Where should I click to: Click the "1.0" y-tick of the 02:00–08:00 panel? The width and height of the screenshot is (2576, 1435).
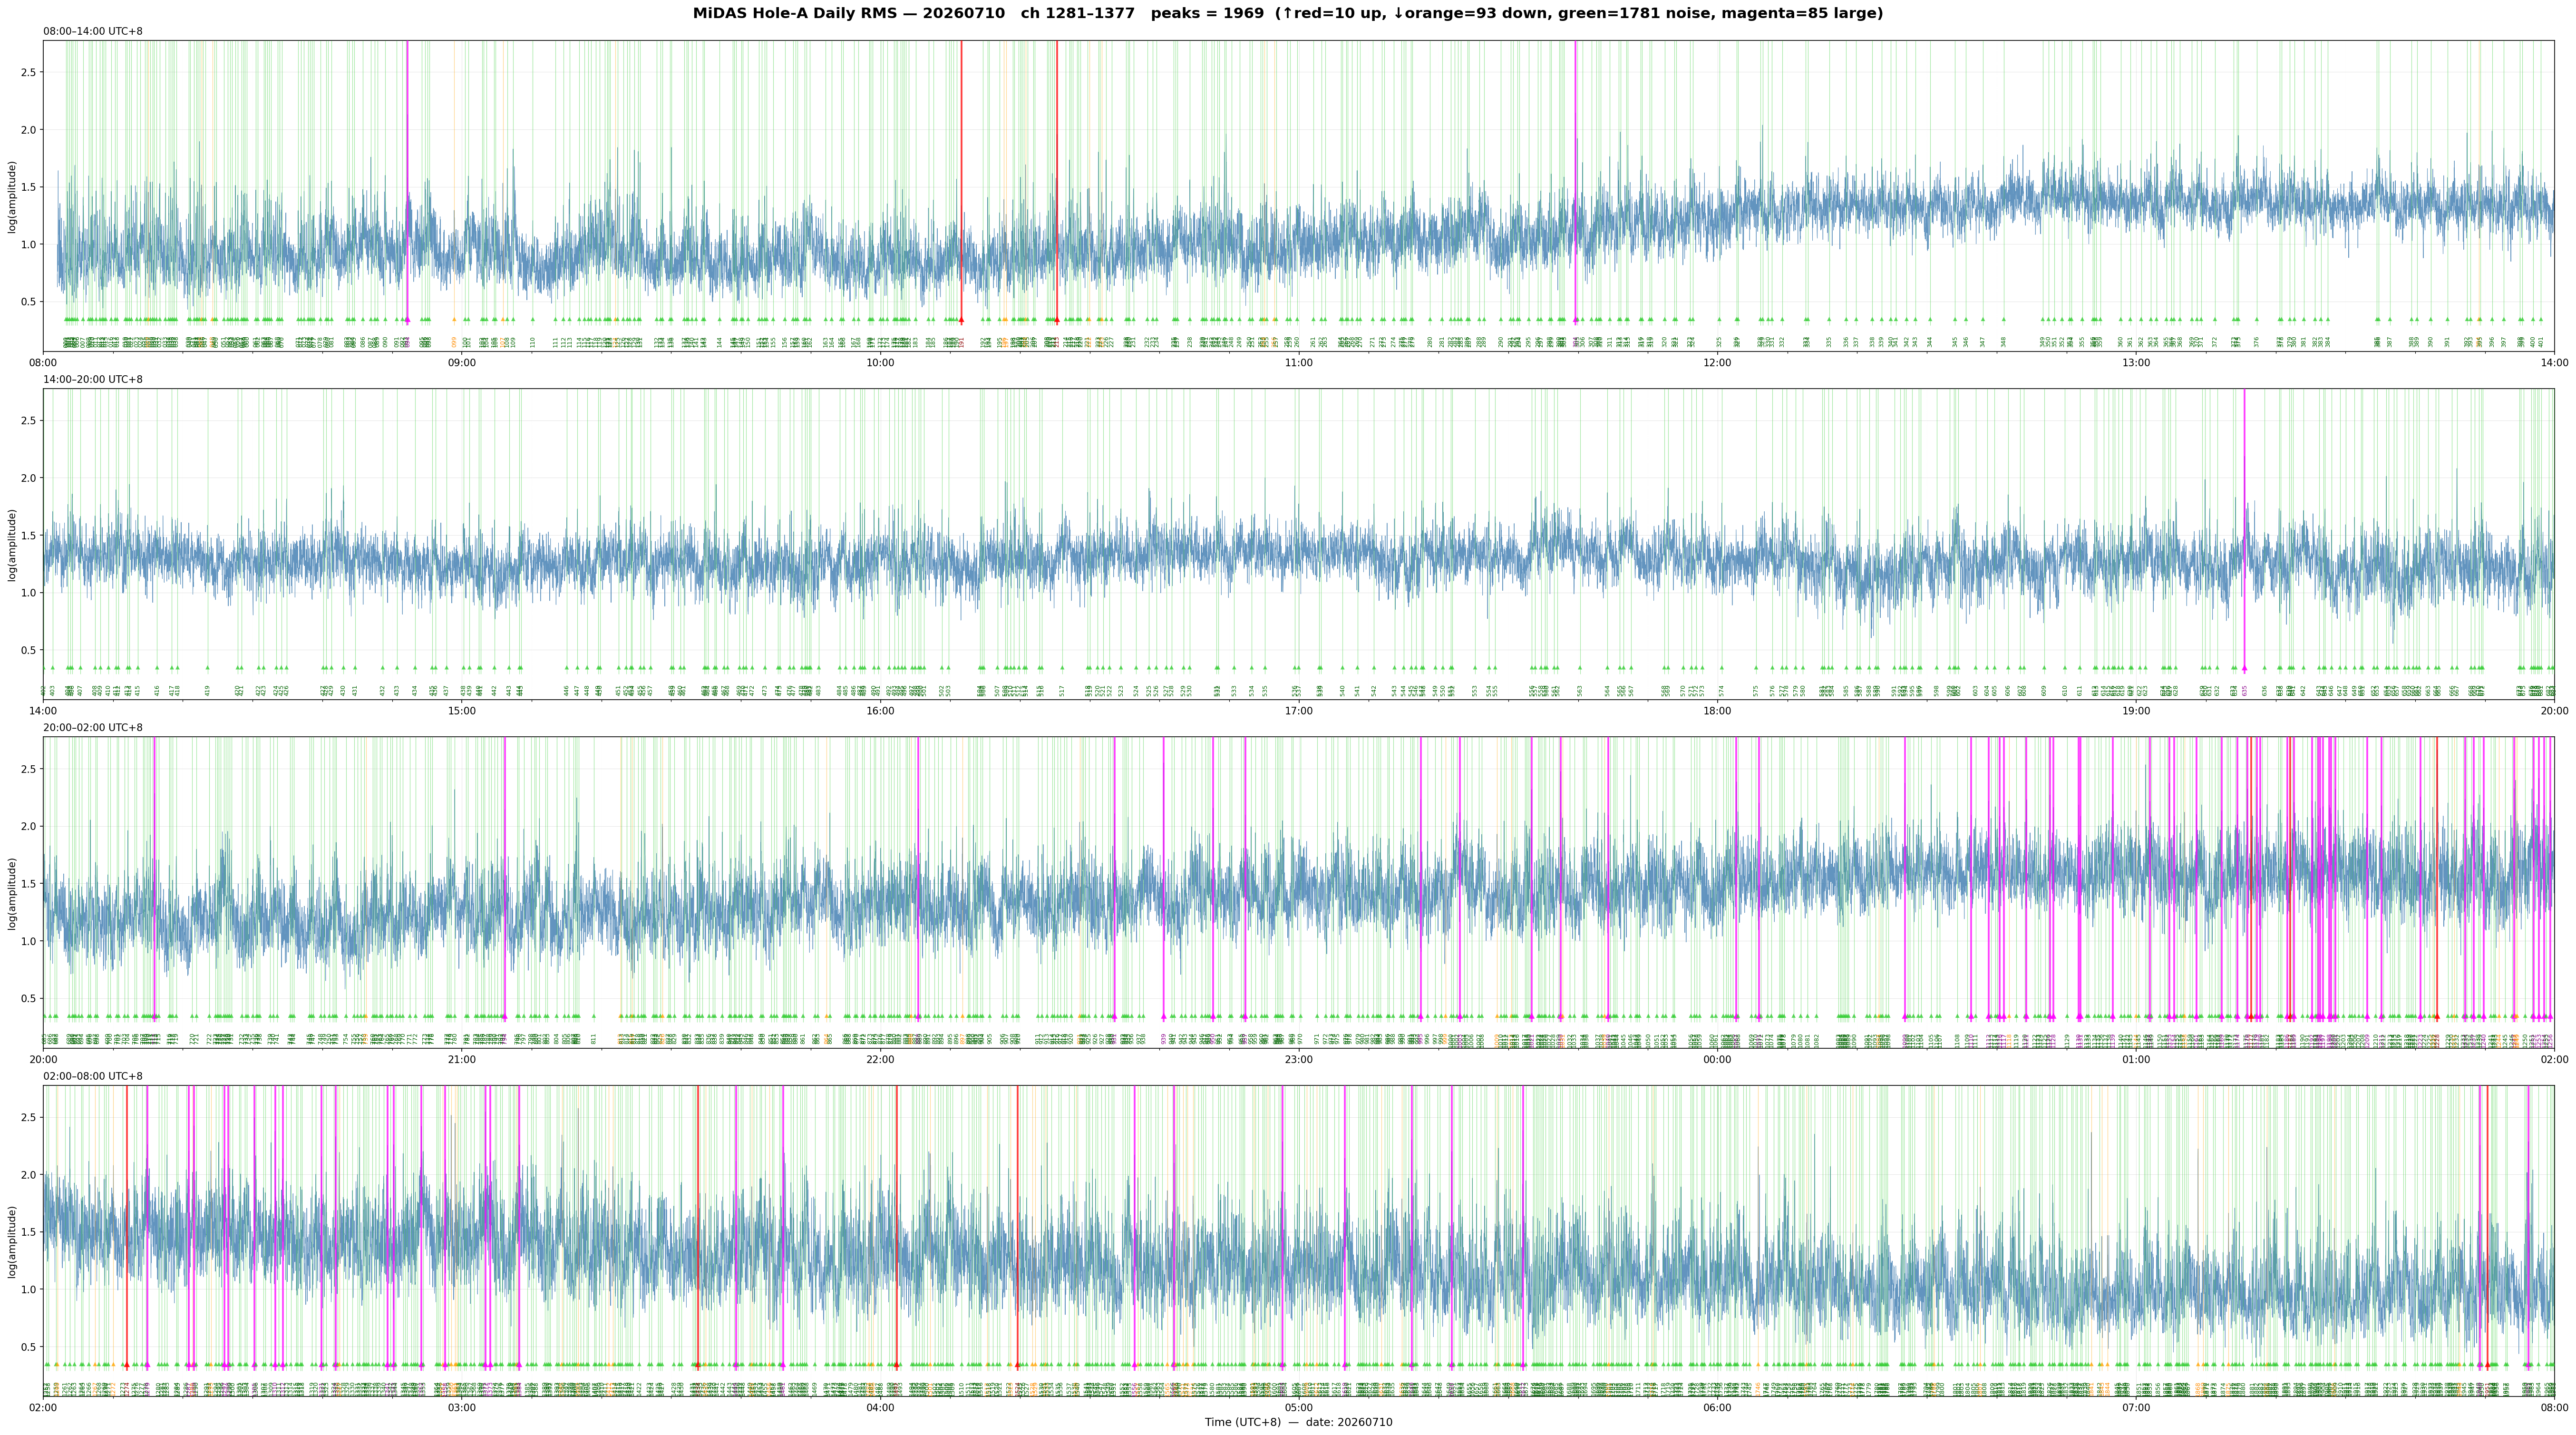click(x=29, y=1290)
